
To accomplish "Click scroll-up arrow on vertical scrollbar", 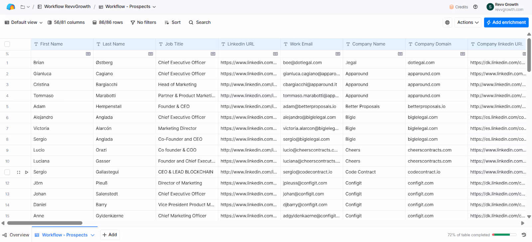I will pyautogui.click(x=529, y=34).
